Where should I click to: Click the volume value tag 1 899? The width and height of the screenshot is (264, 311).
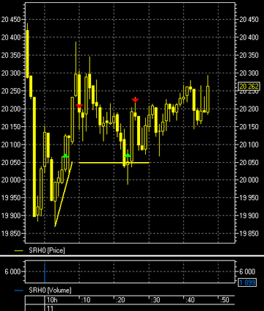tap(247, 282)
